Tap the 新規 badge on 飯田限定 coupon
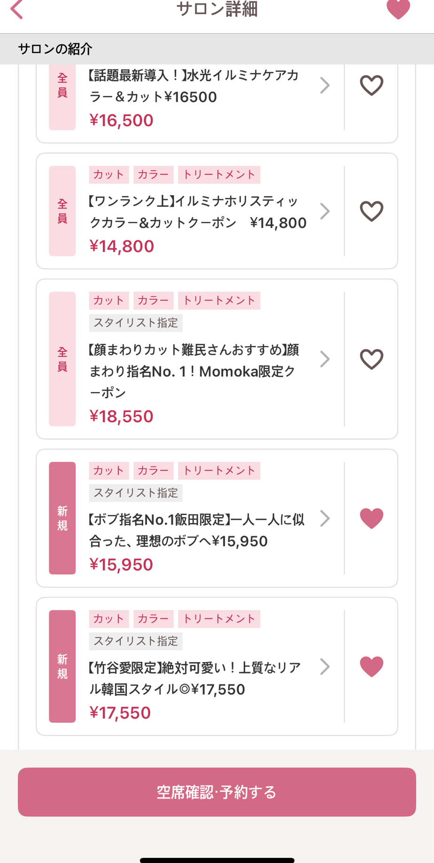The width and height of the screenshot is (434, 863). coord(62,518)
